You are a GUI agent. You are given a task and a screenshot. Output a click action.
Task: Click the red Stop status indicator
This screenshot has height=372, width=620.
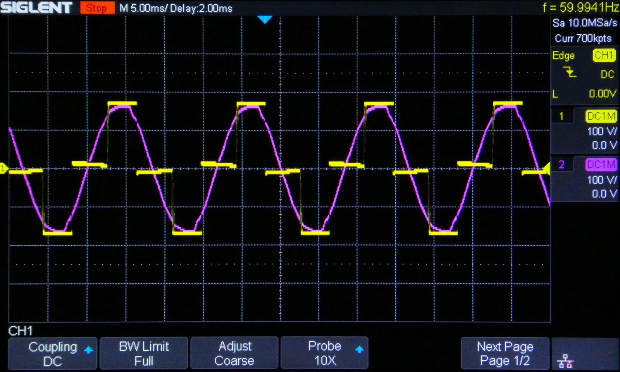coord(97,8)
